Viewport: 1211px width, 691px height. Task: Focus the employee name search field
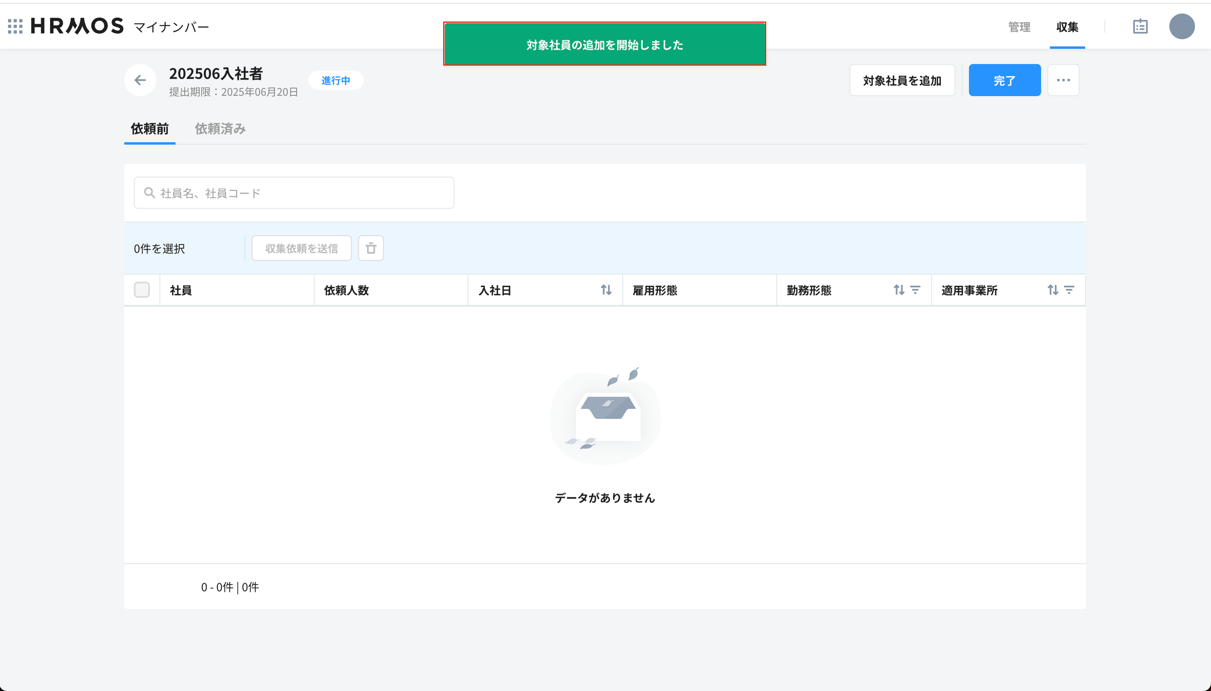(294, 193)
